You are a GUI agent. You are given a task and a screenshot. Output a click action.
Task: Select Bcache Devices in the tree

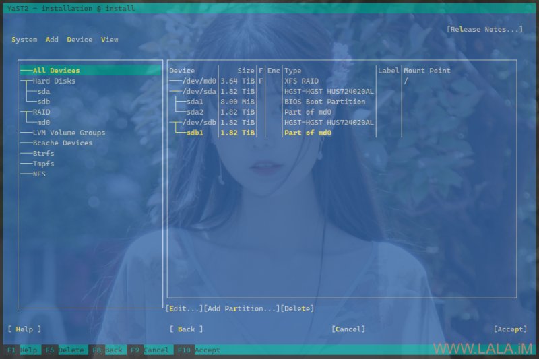coord(63,143)
